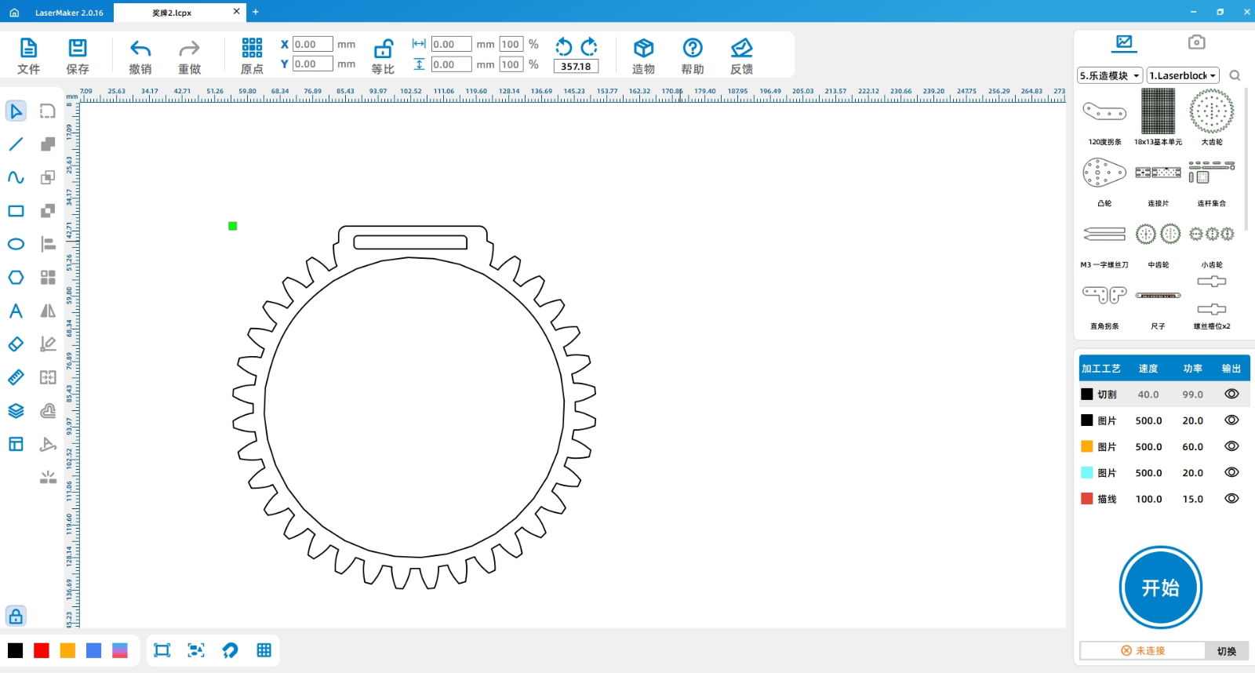
Task: Rotate counterclockwise using rotation icon
Action: pos(563,47)
